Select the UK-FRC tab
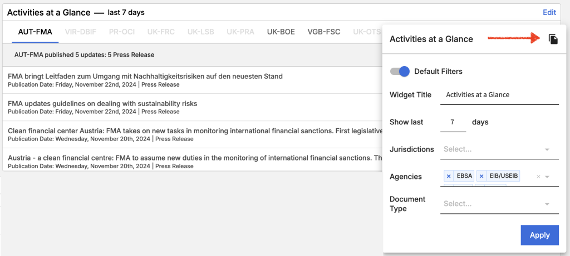 coord(161,32)
